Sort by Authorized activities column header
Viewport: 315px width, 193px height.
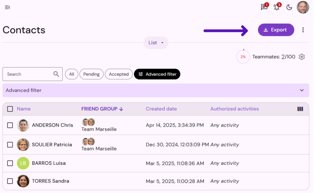click(x=235, y=109)
